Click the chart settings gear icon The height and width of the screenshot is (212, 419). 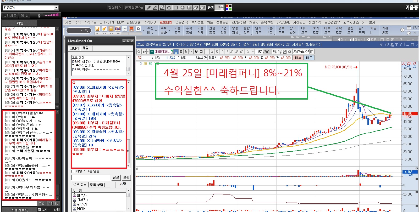(x=290, y=52)
